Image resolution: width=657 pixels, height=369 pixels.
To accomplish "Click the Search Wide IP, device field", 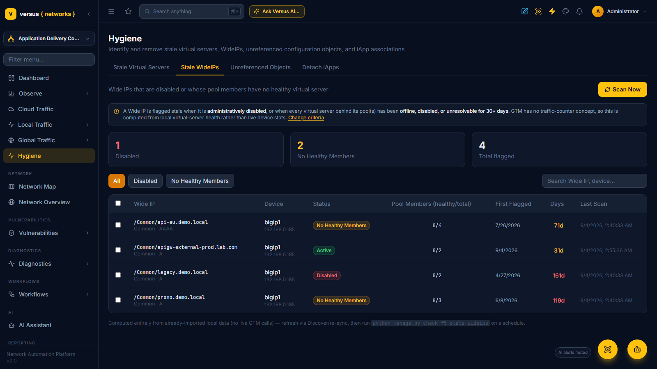I will point(594,181).
